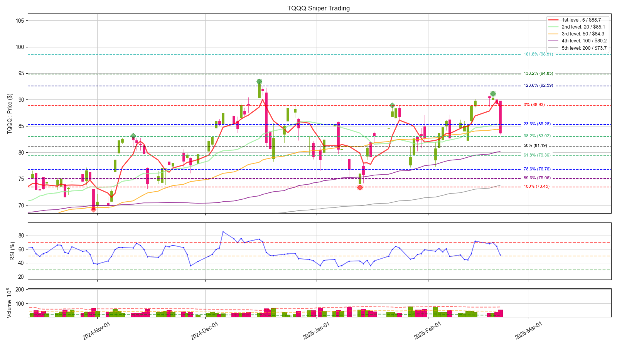Click the '2024-Dec-01' date axis label
This screenshot has height=347, width=617.
click(x=205, y=330)
